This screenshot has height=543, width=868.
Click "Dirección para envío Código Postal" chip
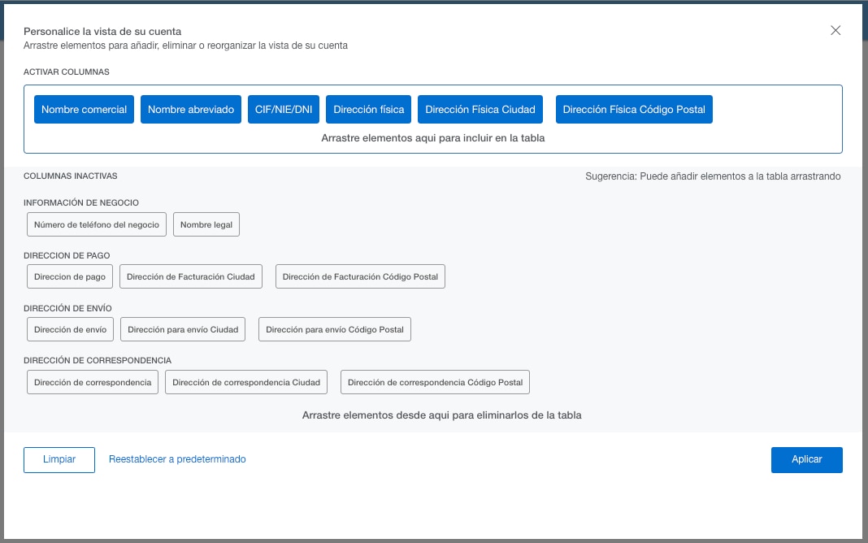coord(335,328)
